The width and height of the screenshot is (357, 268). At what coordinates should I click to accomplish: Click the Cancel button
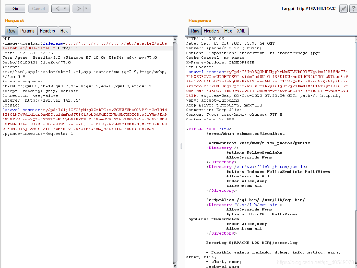pyautogui.click(x=38, y=8)
